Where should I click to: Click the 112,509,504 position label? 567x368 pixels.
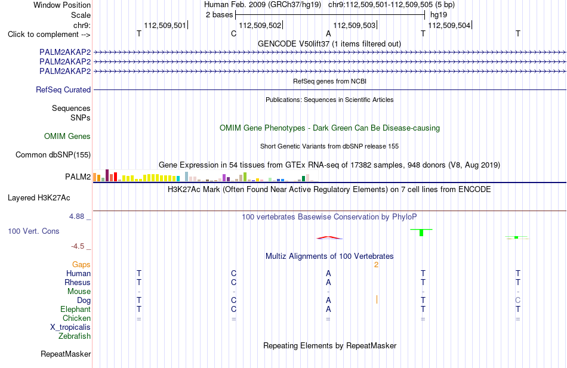coord(449,25)
